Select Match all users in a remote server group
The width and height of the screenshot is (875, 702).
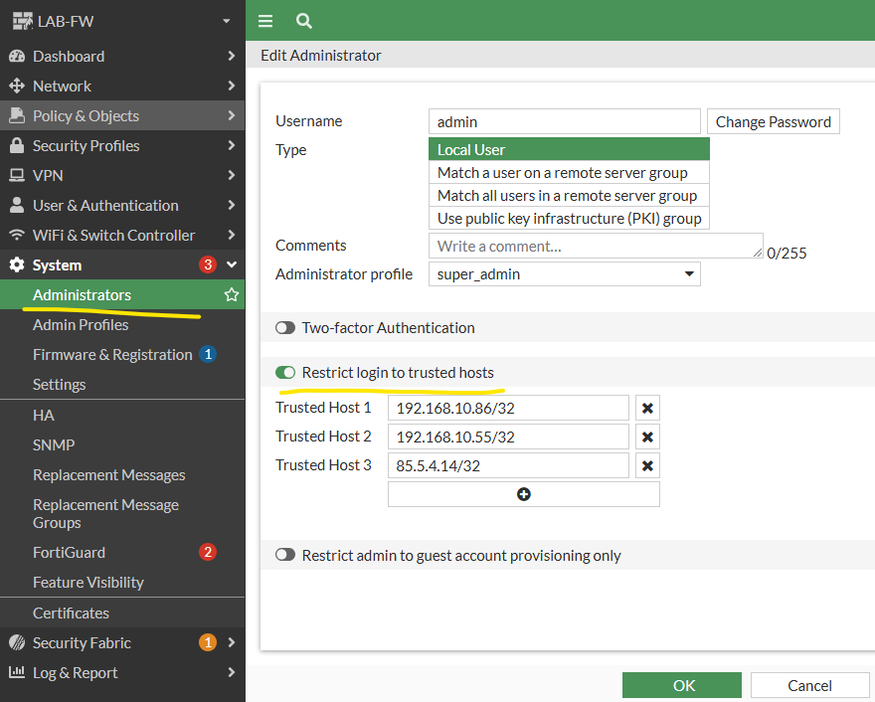[x=569, y=195]
